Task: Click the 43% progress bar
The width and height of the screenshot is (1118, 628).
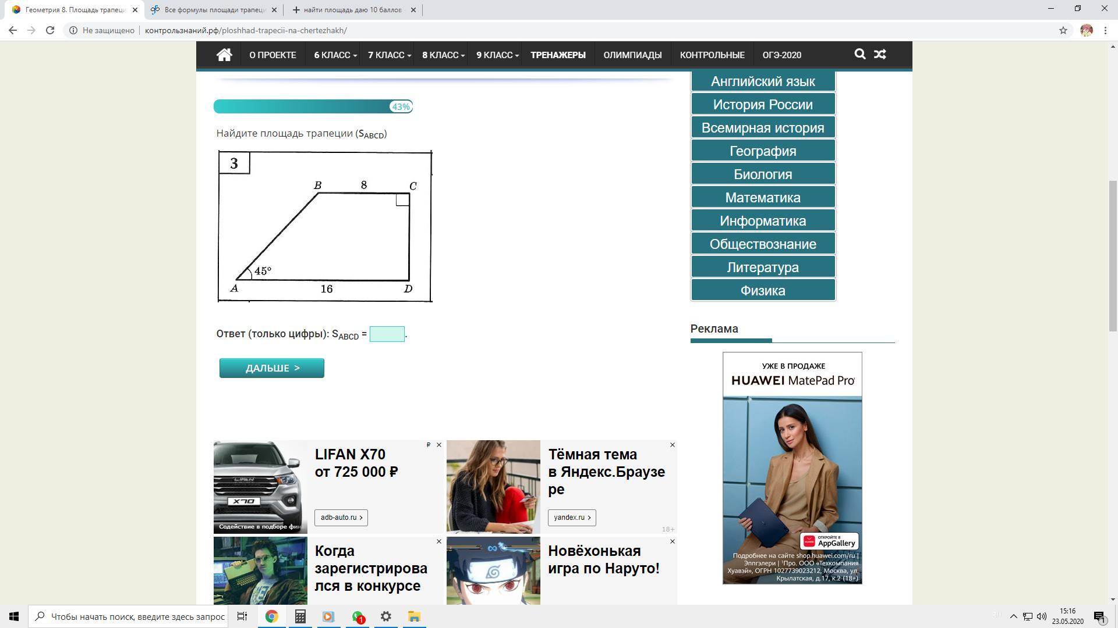Action: click(313, 106)
